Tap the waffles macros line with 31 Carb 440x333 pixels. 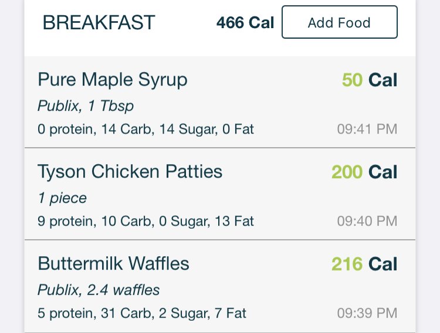(142, 314)
